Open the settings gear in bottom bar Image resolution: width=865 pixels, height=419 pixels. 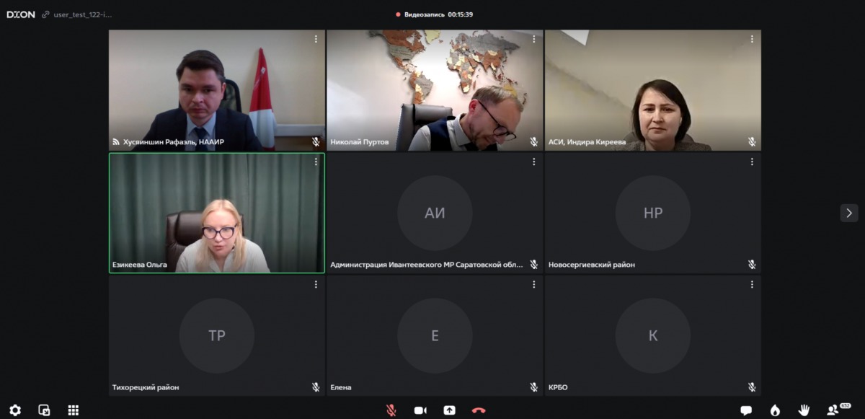point(15,410)
